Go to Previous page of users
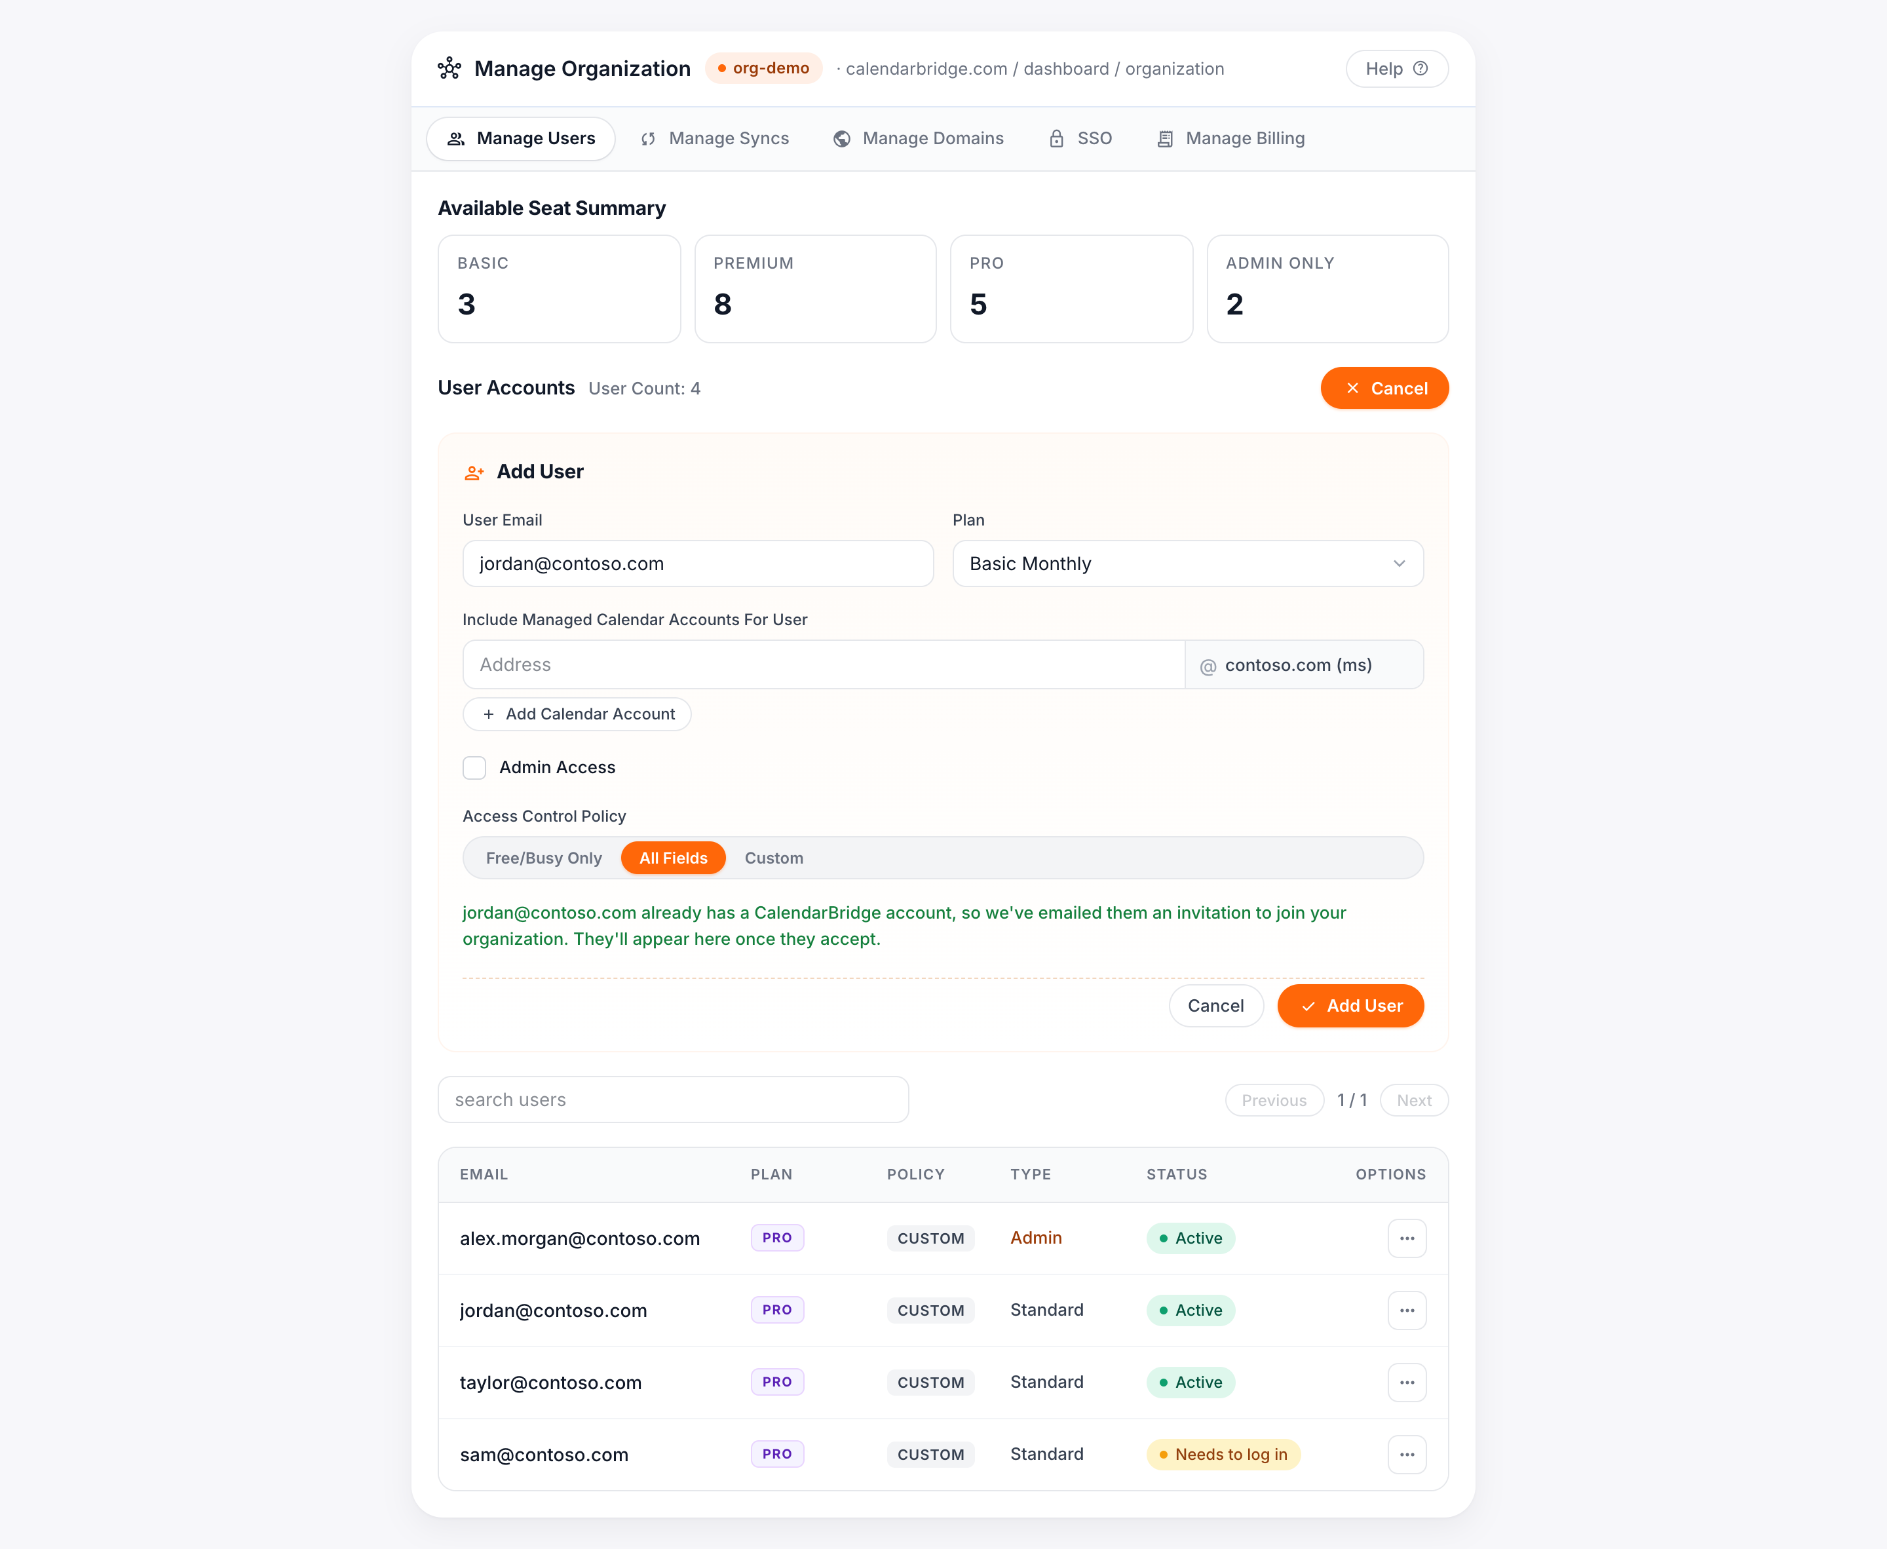This screenshot has width=1887, height=1549. coord(1274,1100)
